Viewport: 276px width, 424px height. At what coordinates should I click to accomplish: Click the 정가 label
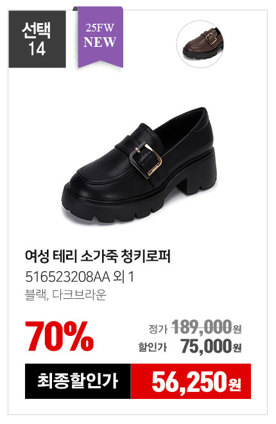pos(159,329)
